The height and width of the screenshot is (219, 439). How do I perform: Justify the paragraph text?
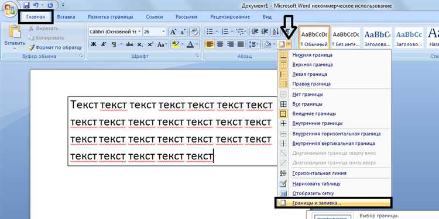[x=241, y=44]
